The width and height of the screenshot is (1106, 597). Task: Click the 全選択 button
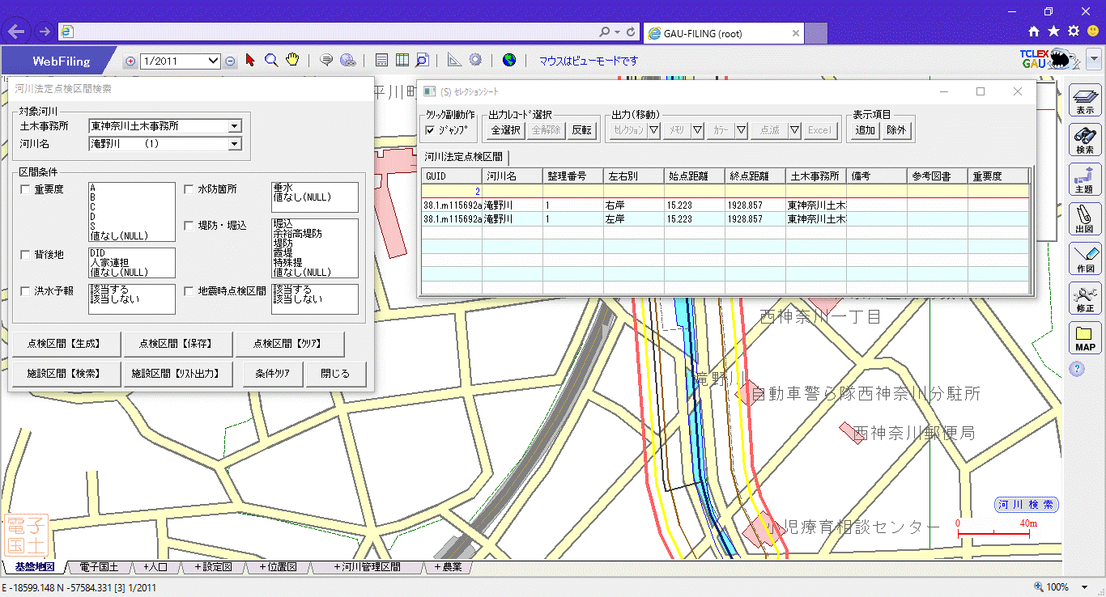505,130
